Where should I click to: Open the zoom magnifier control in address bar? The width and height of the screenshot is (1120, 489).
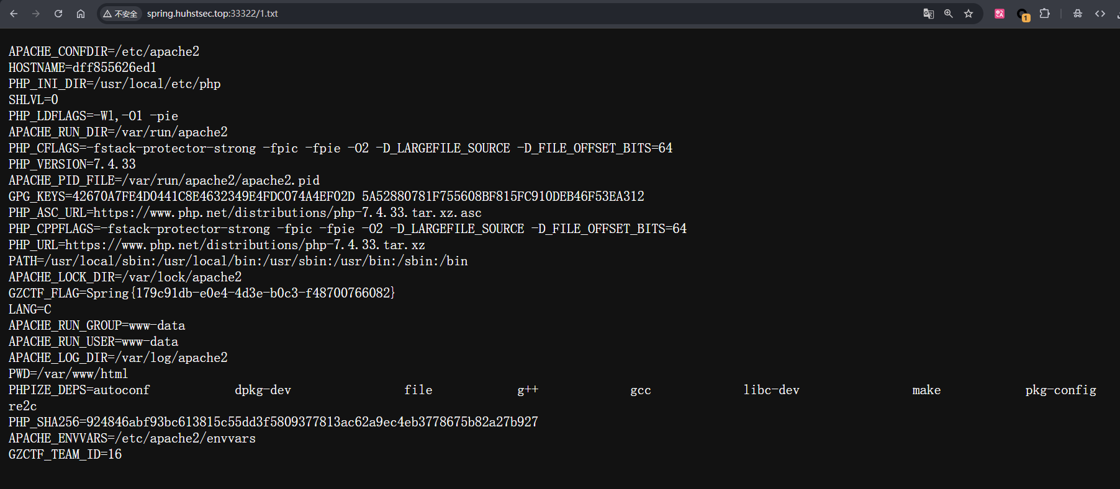[x=948, y=14]
